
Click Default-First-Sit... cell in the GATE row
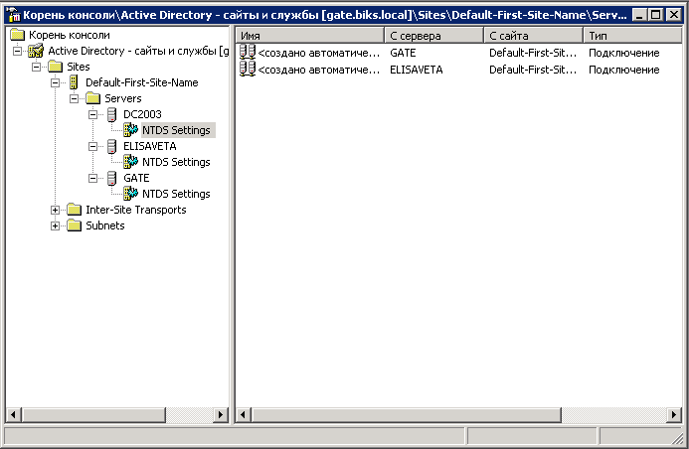[533, 53]
